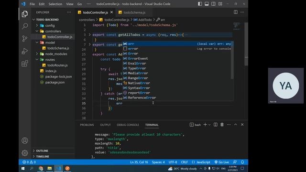Open the feedback icon in status bar
Viewport: 306px width, 172px height.
tap(235, 162)
